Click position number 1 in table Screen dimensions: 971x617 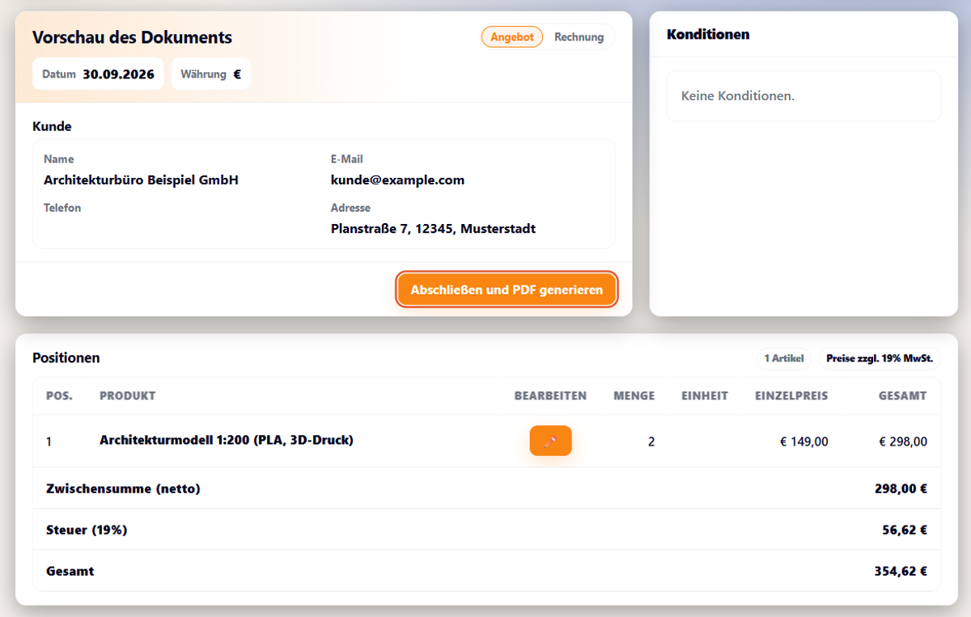pos(49,442)
